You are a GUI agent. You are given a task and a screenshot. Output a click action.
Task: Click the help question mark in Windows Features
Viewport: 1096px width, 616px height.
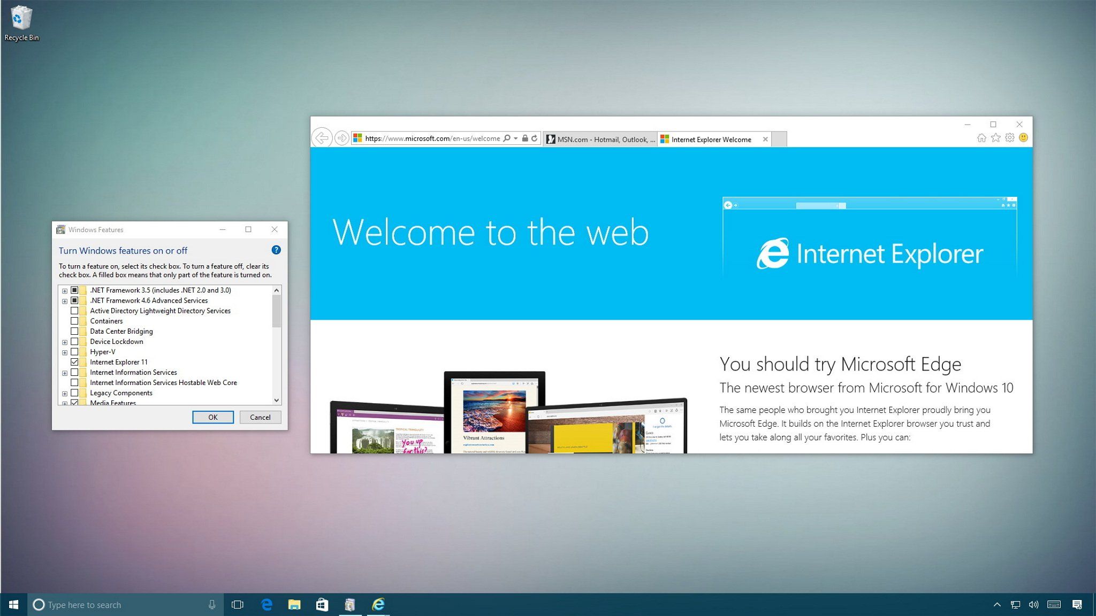point(276,250)
